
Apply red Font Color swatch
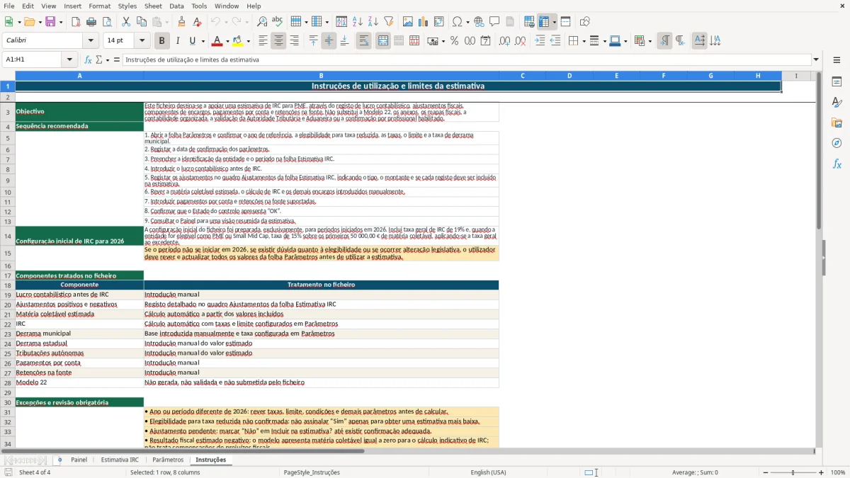pos(217,41)
